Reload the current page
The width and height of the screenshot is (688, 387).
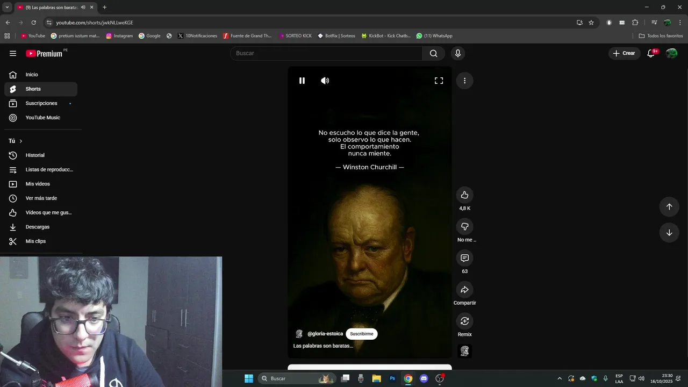pos(33,23)
